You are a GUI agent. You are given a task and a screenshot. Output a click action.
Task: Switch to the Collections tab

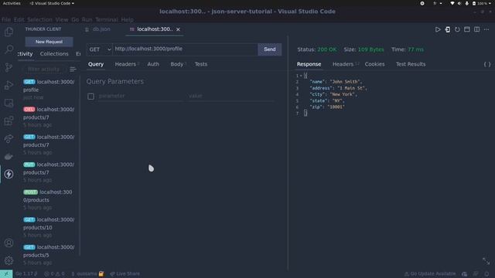pyautogui.click(x=54, y=54)
